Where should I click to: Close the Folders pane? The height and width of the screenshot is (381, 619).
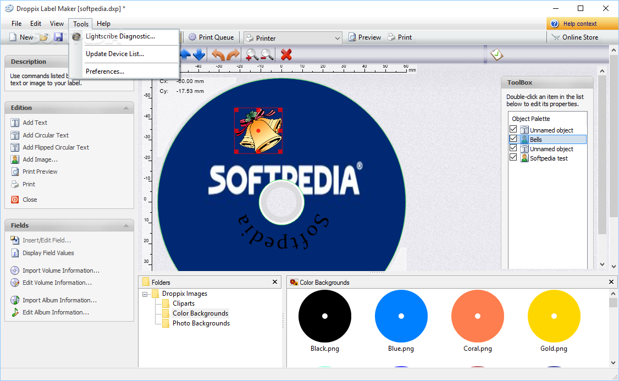pos(275,282)
